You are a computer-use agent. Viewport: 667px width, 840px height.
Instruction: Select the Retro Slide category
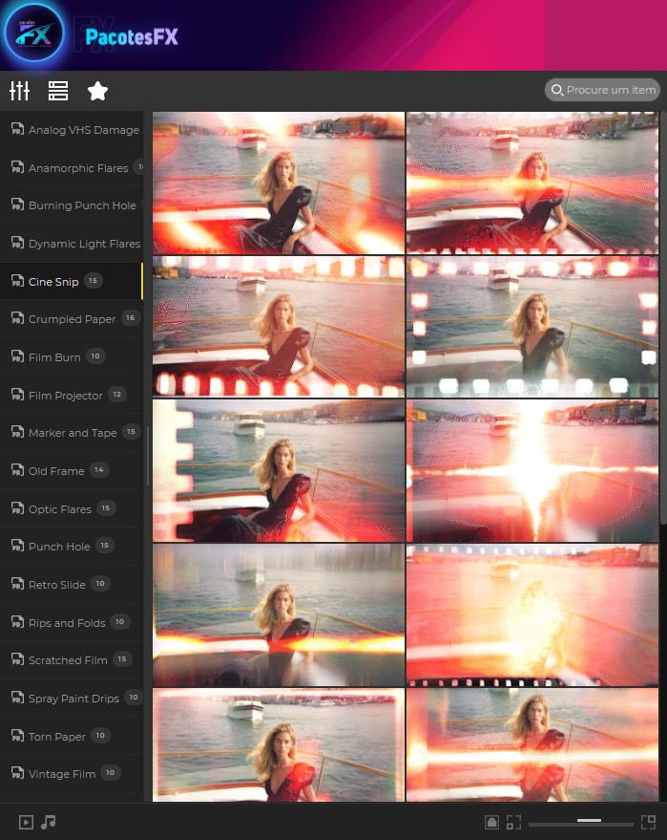pos(56,585)
